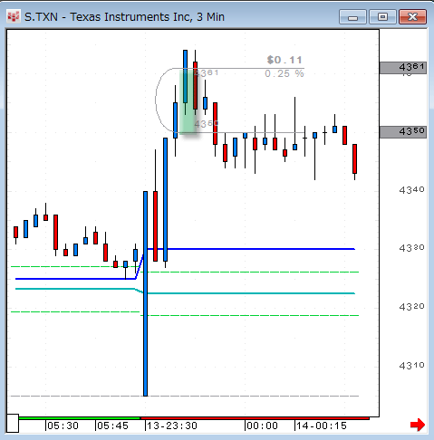The height and width of the screenshot is (440, 434).
Task: Select the 4361 price marker on axis
Action: point(403,68)
